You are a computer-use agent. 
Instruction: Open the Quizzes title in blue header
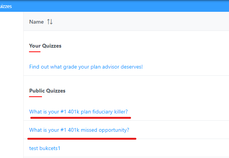6,6
